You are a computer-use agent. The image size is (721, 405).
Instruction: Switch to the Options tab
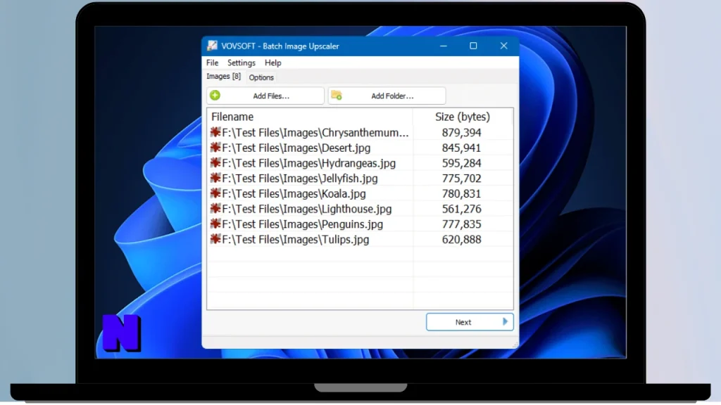click(261, 77)
